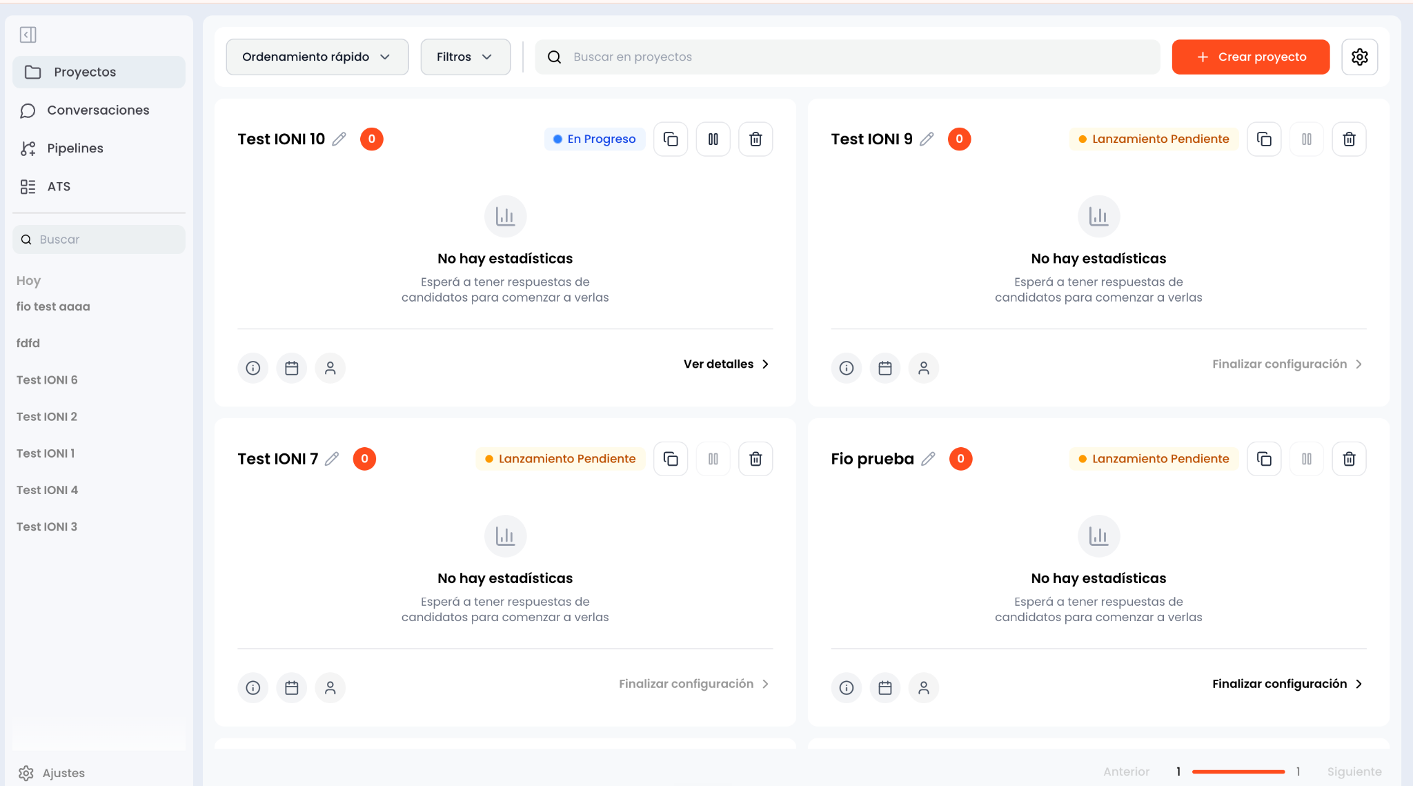Show info for Fio prueba

coord(847,687)
